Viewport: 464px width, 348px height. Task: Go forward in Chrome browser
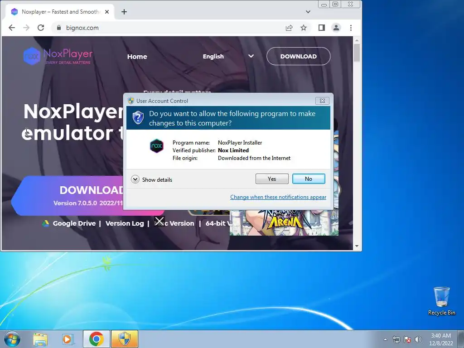click(x=26, y=28)
